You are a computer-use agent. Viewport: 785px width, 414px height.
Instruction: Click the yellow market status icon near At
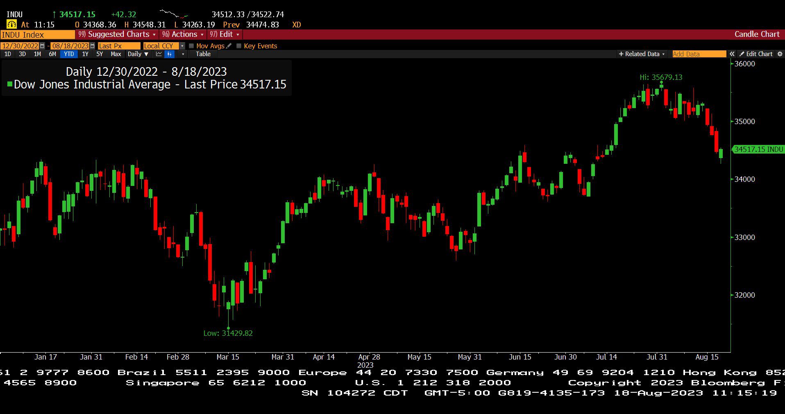[x=11, y=25]
